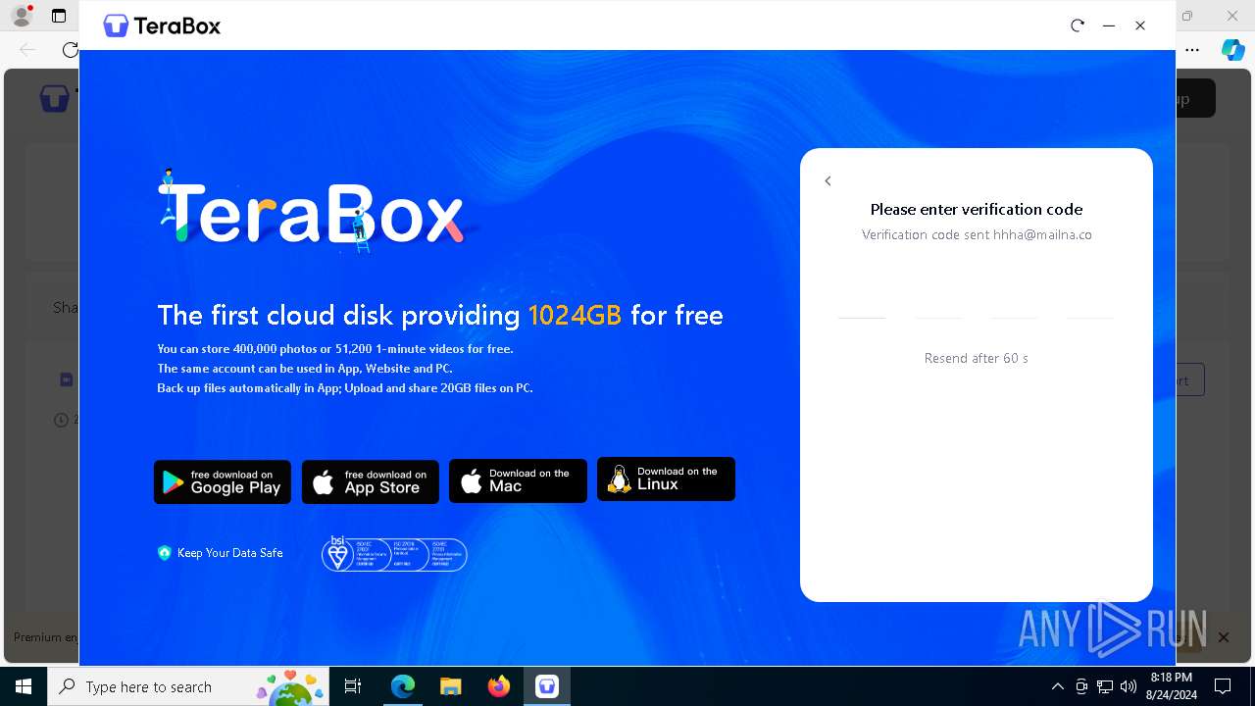Click the Edge profile avatar icon

(22, 15)
